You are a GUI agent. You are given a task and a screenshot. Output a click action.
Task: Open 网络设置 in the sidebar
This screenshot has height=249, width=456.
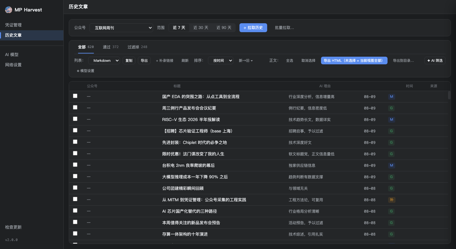tap(32, 65)
